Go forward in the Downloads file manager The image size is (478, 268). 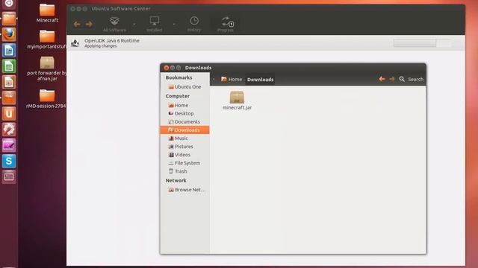pos(392,79)
